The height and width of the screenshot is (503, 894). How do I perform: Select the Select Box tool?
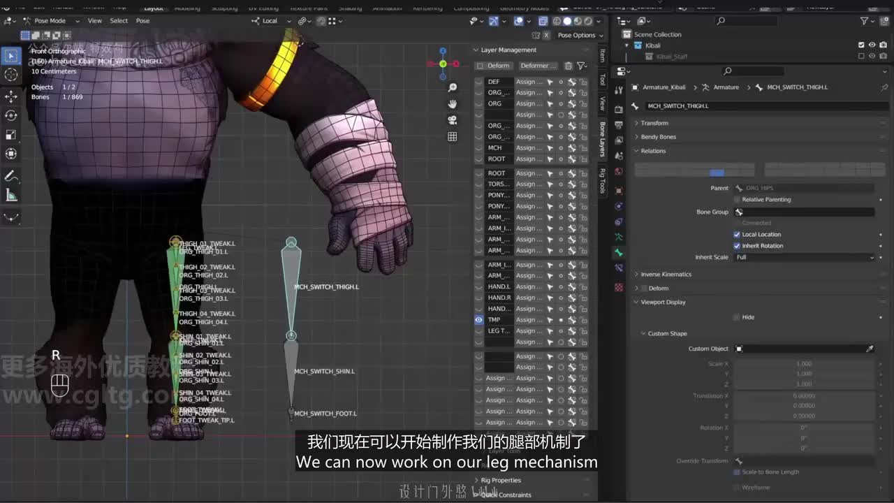point(11,55)
